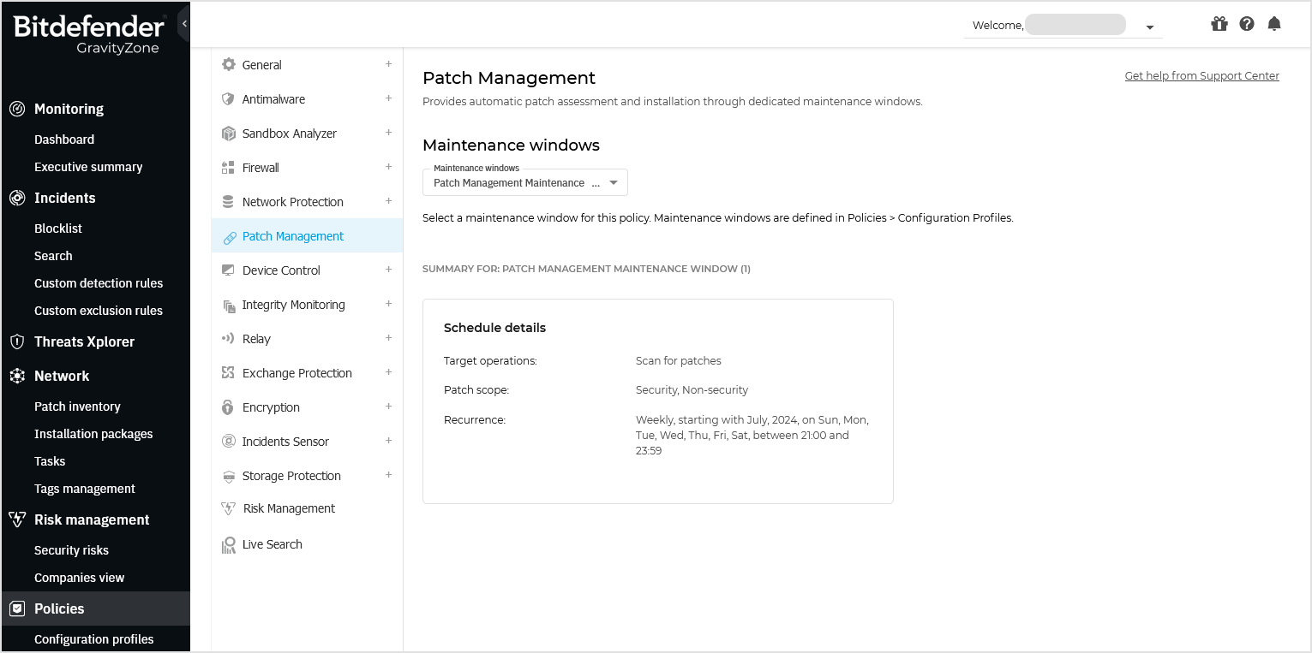
Task: Expand the Network Protection plus sign
Action: click(x=388, y=201)
